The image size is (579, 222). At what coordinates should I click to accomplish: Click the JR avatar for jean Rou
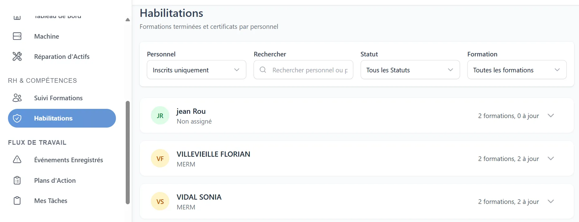click(x=160, y=116)
